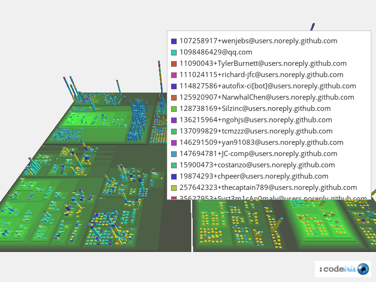Viewport: 376px width, 282px height.
Task: Click the orange swatch next to NarwhalChen
Action: tap(174, 98)
